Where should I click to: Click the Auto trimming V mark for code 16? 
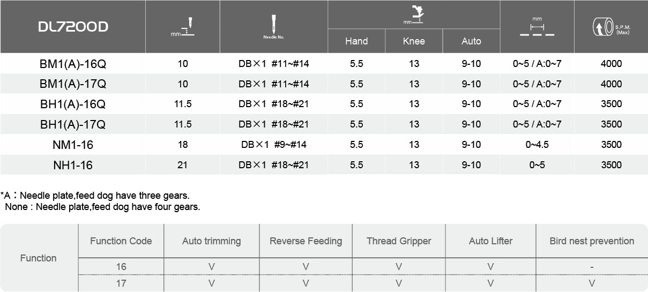point(211,266)
